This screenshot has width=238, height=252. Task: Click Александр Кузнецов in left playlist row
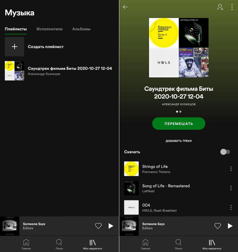(x=44, y=74)
